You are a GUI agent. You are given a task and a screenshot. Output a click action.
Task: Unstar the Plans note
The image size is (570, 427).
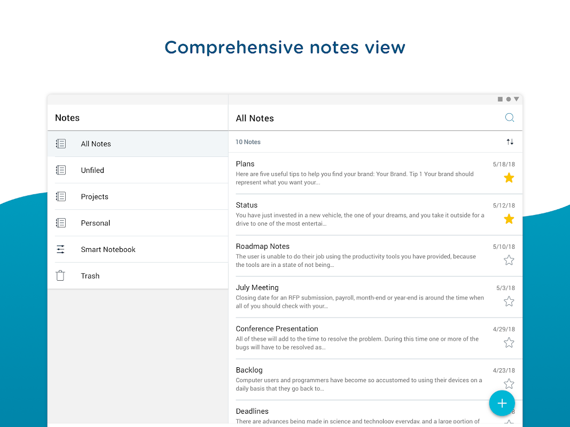pos(509,178)
